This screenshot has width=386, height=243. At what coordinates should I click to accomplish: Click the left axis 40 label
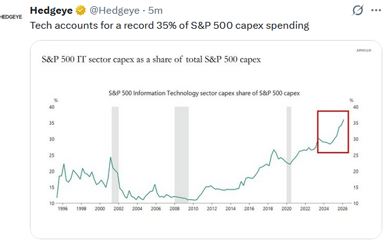(x=52, y=107)
